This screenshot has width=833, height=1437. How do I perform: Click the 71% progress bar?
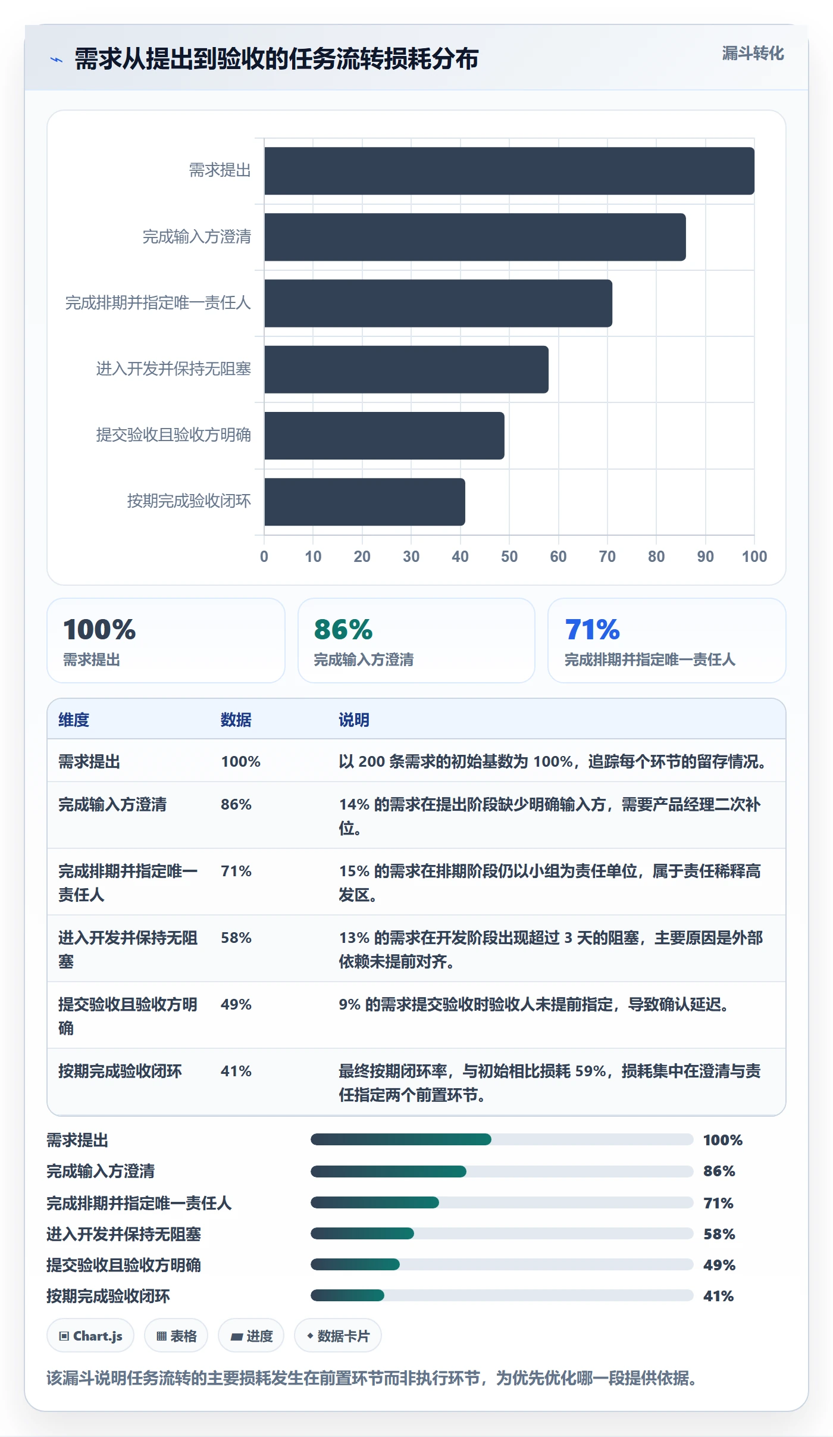pos(502,1202)
